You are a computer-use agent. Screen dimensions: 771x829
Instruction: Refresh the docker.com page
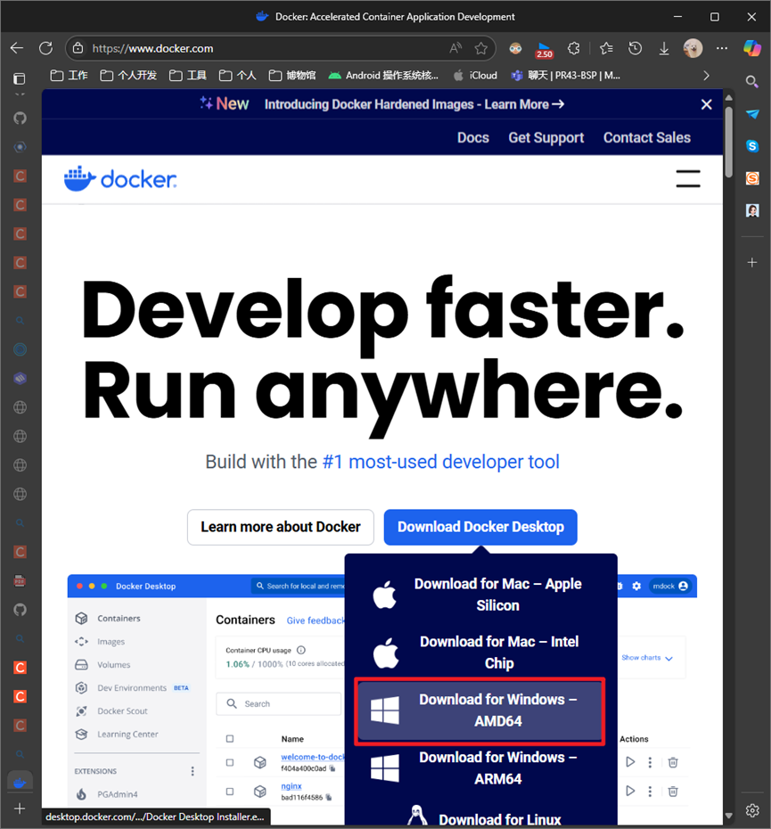coord(46,48)
